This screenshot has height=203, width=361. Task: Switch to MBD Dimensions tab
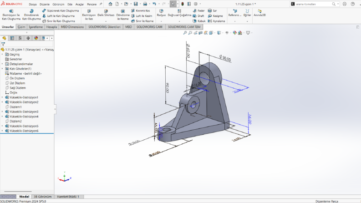[x=72, y=27]
